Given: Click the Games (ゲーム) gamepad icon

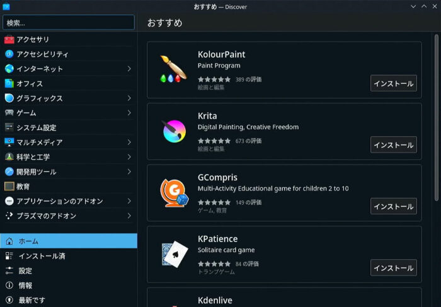Looking at the screenshot, I should tap(9, 113).
